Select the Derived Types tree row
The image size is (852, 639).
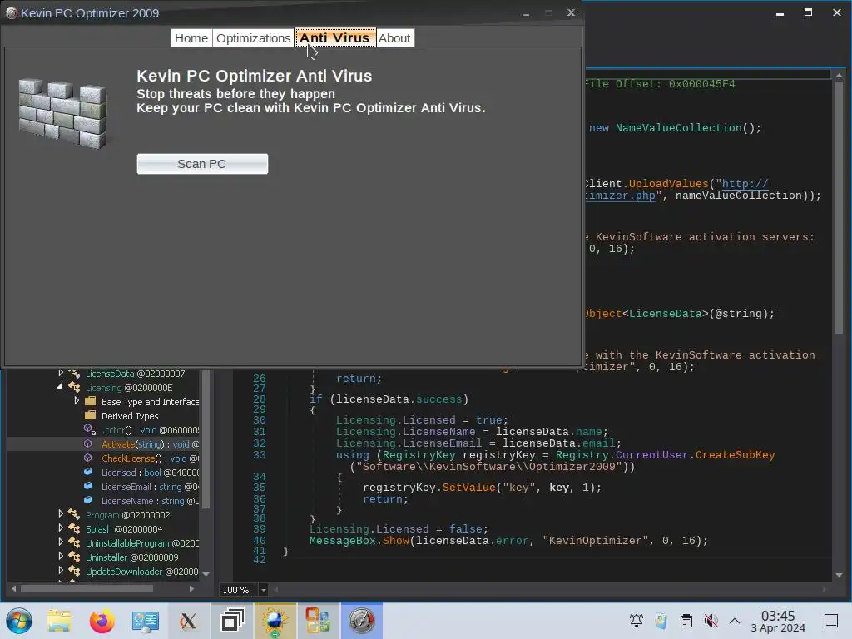coord(130,416)
